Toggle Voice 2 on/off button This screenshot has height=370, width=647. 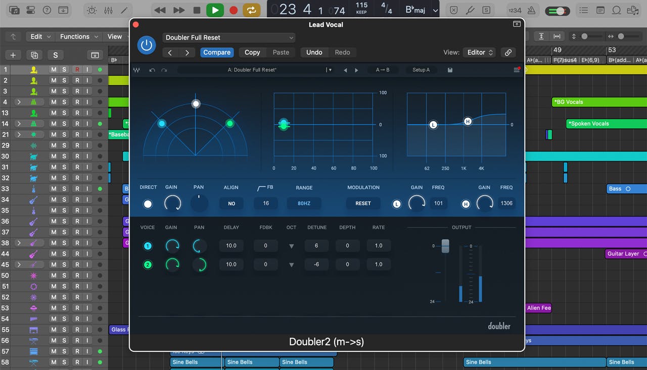[148, 265]
